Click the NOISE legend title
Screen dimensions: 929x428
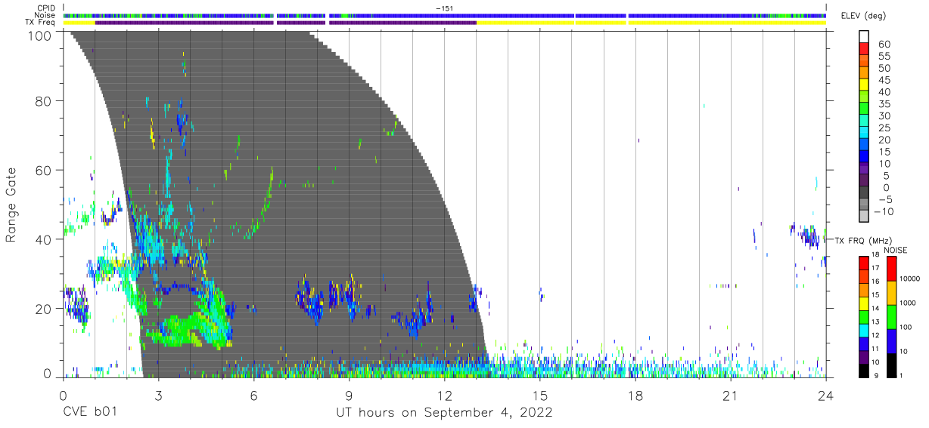(896, 249)
